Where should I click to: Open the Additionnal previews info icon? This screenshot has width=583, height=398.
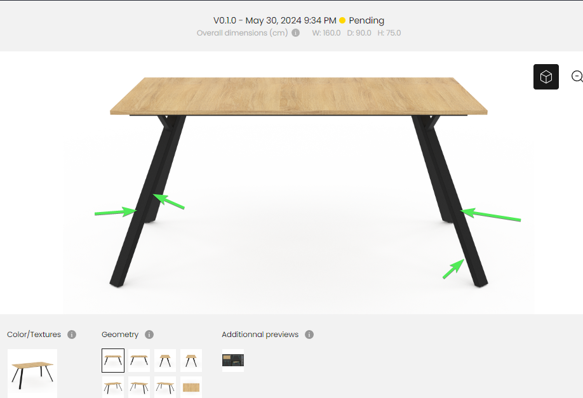(309, 335)
